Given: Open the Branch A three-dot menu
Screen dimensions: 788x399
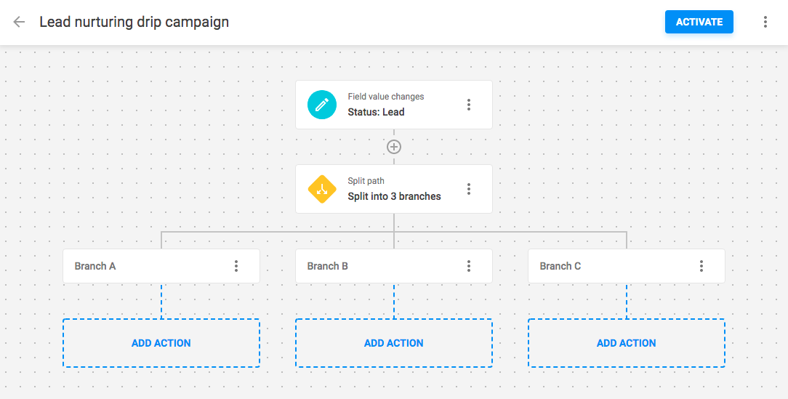Looking at the screenshot, I should [236, 266].
